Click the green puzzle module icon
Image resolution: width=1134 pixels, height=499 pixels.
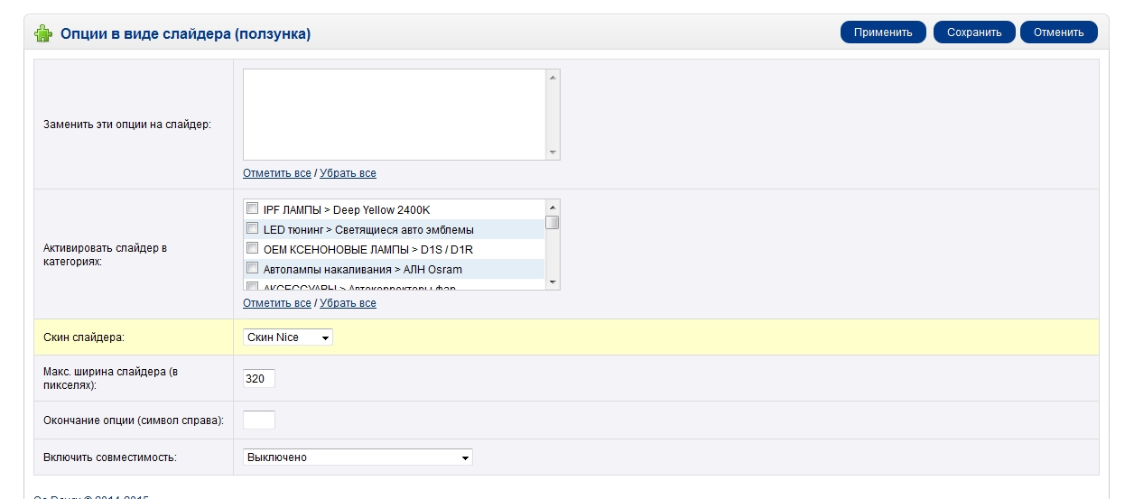click(x=42, y=34)
